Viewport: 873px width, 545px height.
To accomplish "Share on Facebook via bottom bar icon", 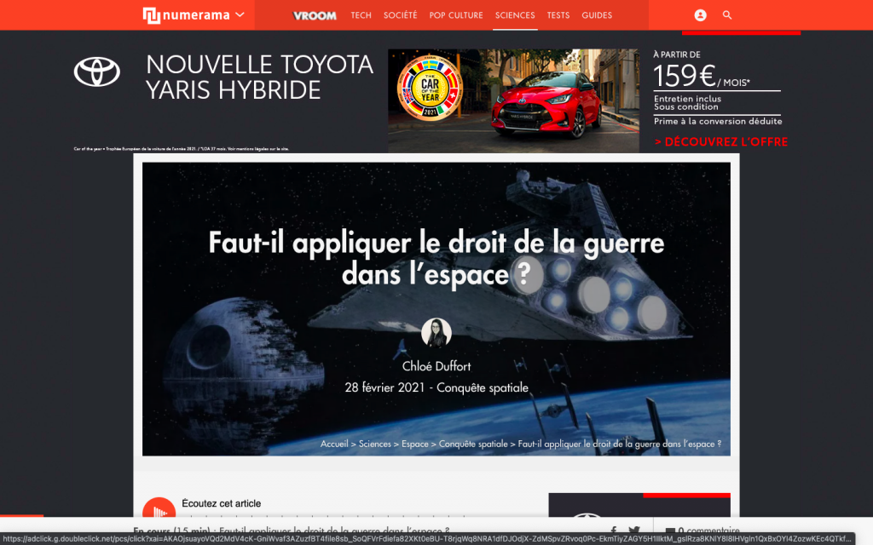I will tap(614, 531).
